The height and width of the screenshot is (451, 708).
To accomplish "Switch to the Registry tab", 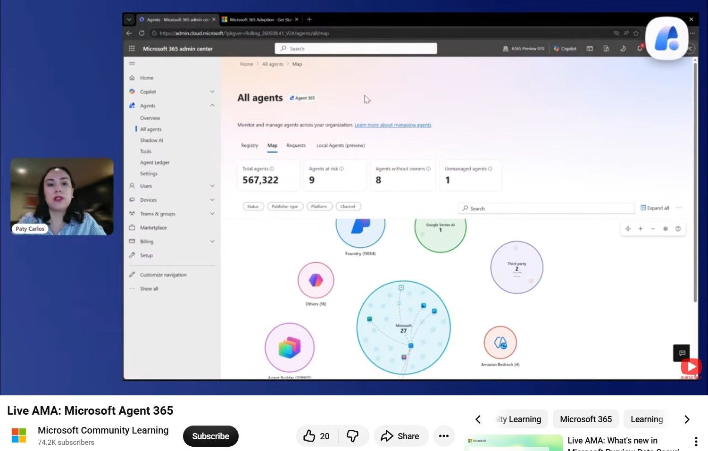I will coord(250,145).
